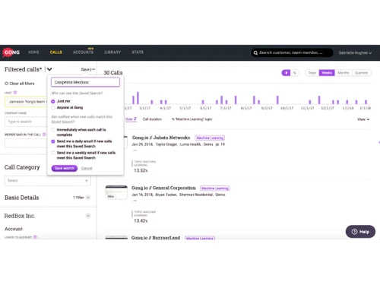Switch chart to percent (%) toggle

coord(295,73)
